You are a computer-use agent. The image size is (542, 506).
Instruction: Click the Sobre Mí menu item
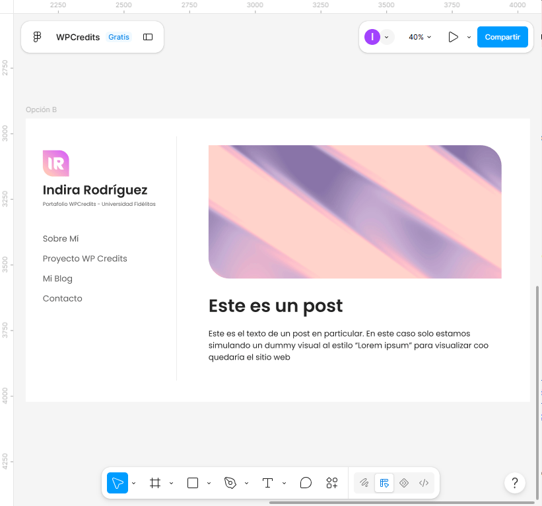(x=61, y=239)
